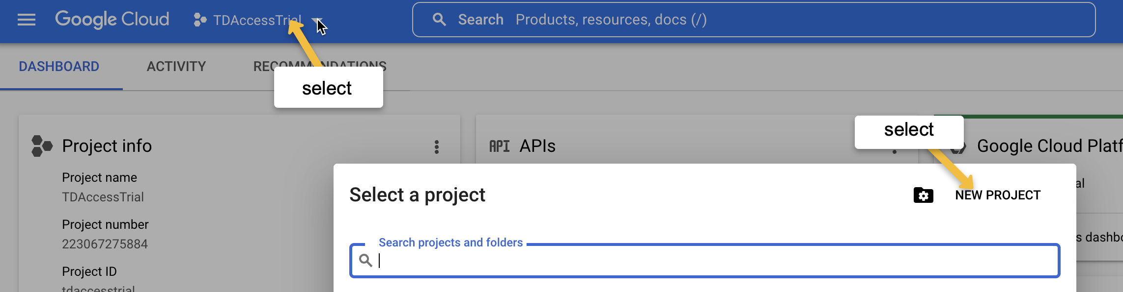Click the project number 223067275884

[x=105, y=244]
